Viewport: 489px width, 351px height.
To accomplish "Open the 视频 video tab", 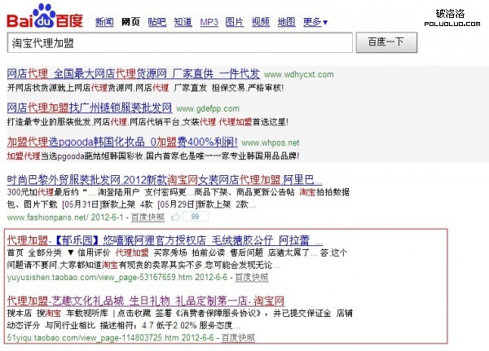I will (x=261, y=21).
